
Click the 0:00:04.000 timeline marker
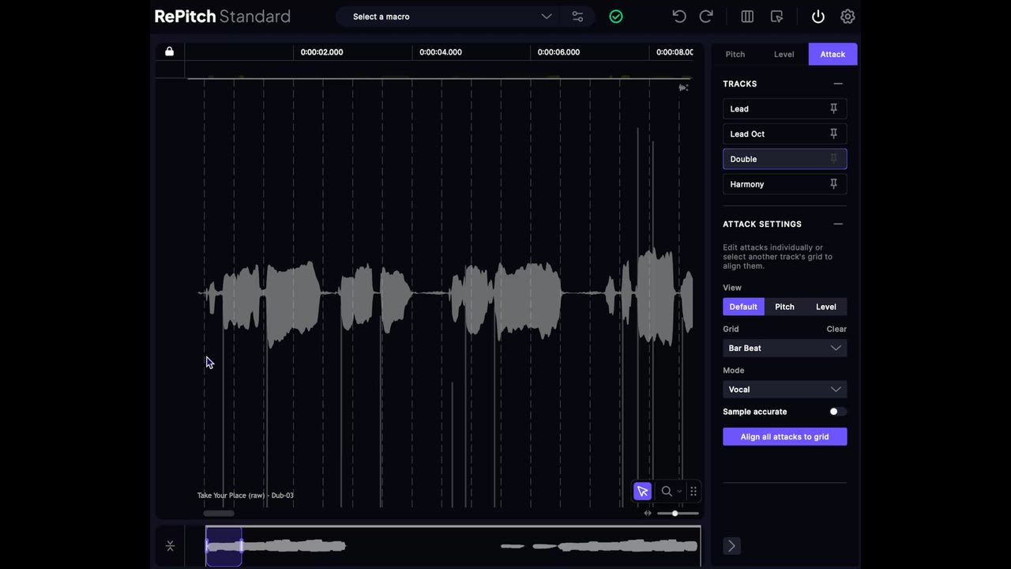click(x=441, y=52)
